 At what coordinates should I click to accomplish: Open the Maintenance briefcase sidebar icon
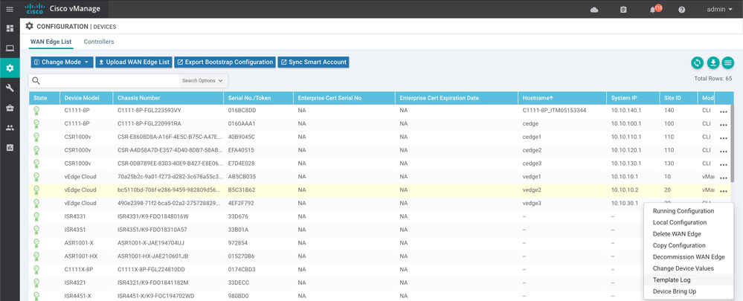[x=10, y=108]
